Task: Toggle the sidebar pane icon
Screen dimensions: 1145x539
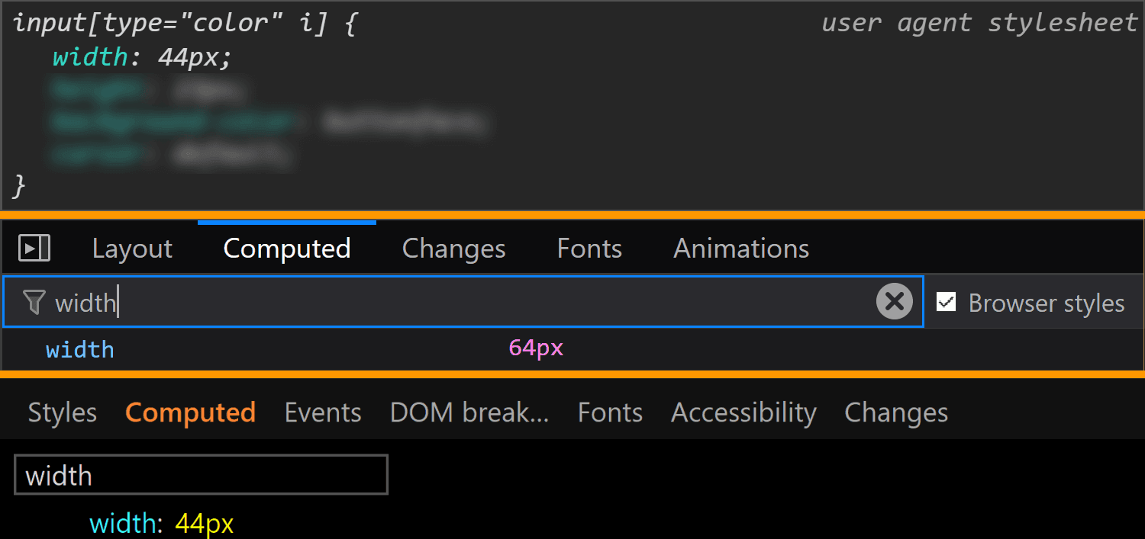Action: 34,248
